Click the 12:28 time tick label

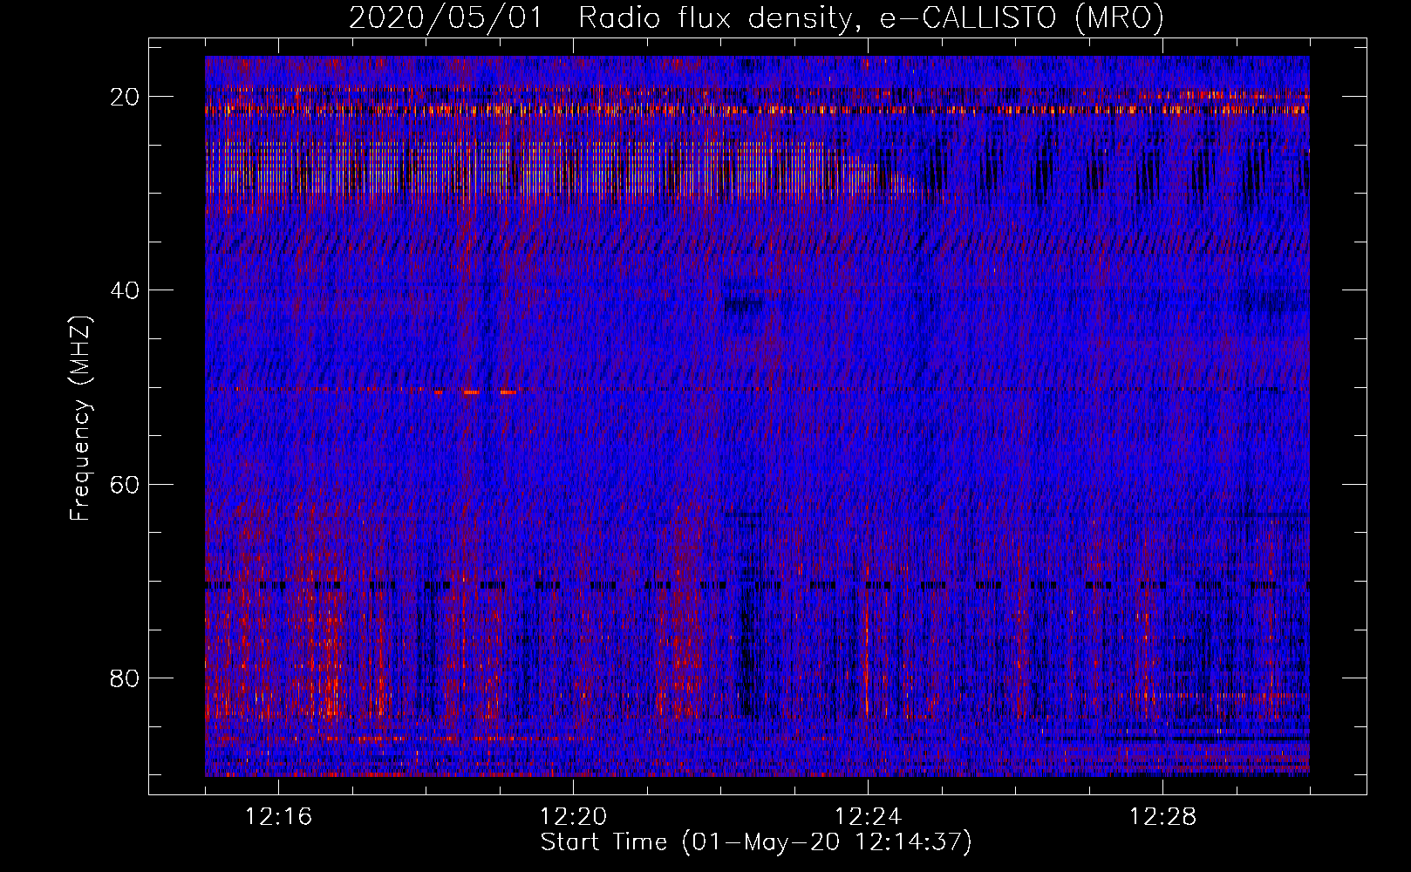1162,817
